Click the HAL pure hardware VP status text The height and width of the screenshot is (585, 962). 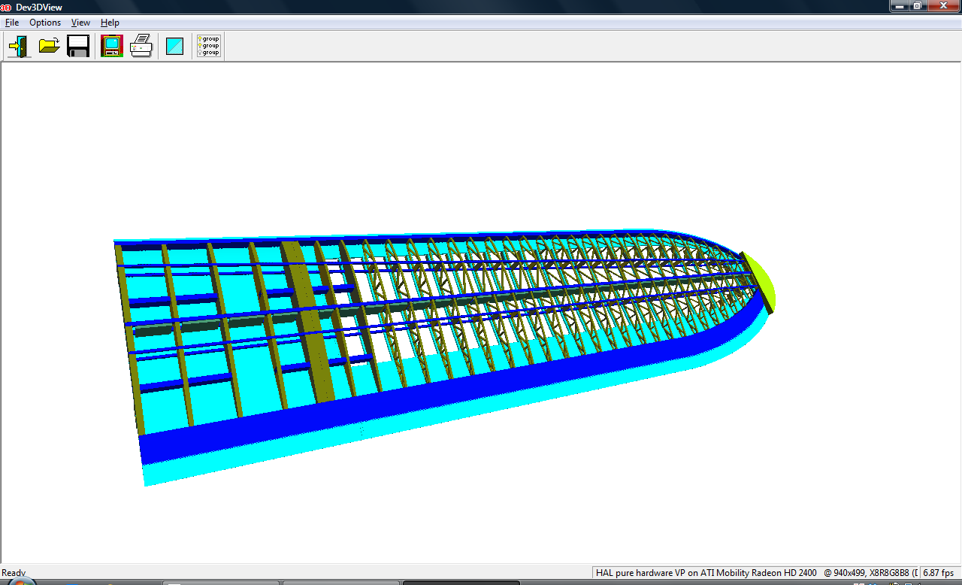point(706,573)
